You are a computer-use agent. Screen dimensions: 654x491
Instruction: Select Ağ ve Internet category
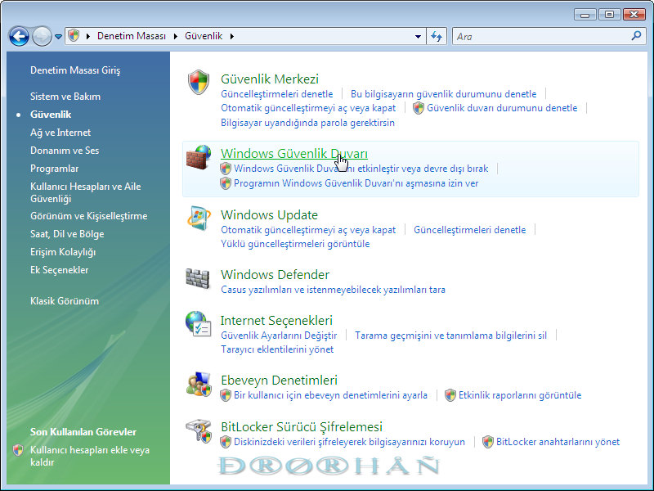[x=60, y=133]
